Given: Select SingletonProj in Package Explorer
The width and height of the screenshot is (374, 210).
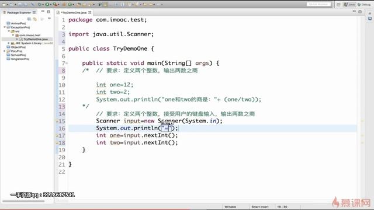Looking at the screenshot, I should [20, 59].
